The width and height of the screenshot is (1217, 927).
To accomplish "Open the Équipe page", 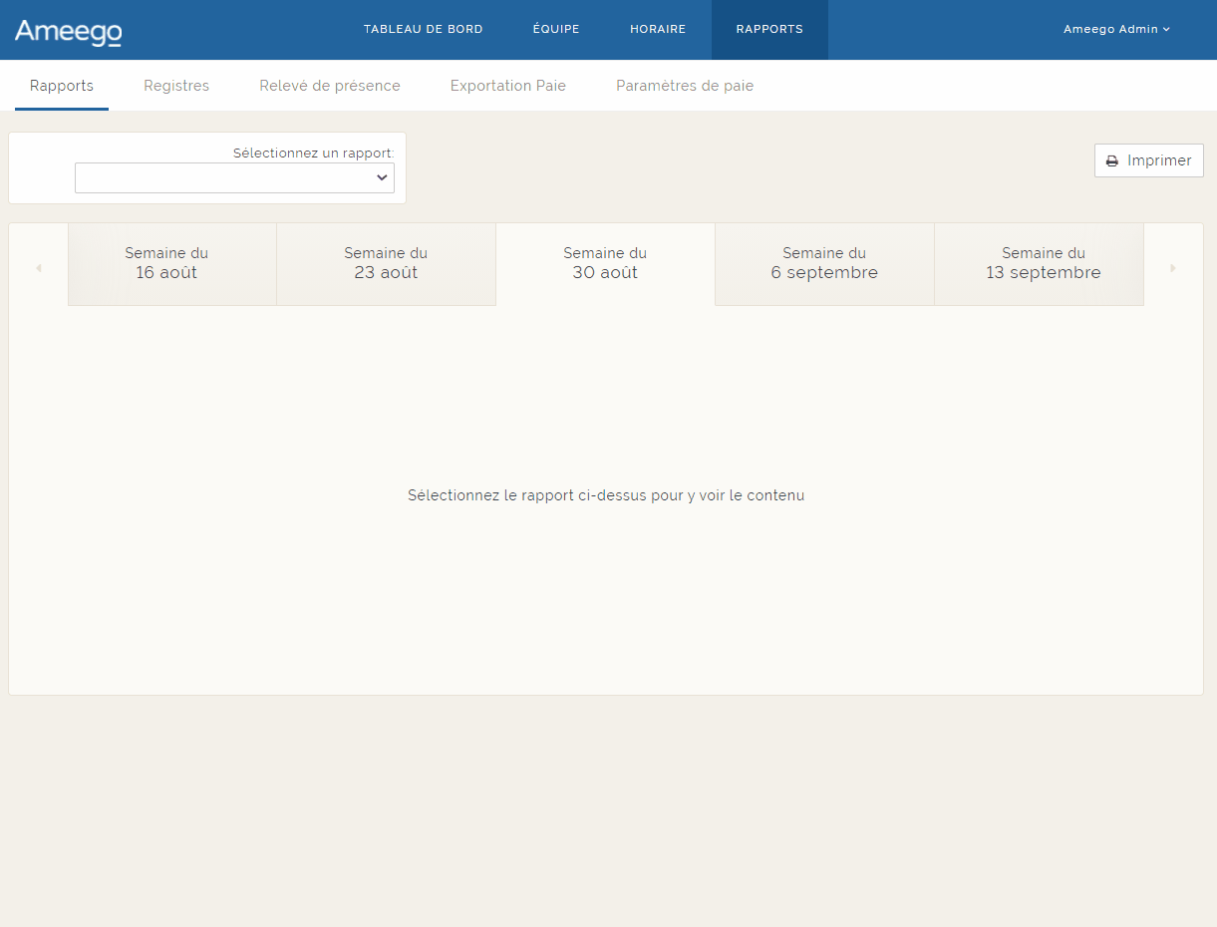I will point(556,29).
